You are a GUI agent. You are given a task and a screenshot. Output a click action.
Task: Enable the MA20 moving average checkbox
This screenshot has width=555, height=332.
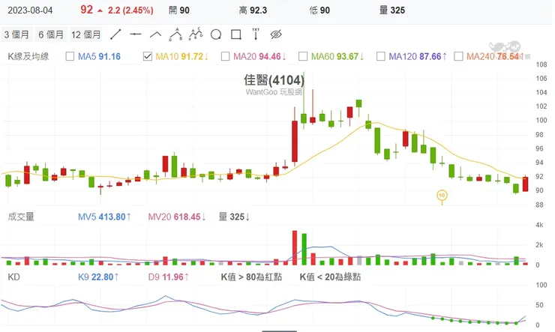click(x=225, y=56)
